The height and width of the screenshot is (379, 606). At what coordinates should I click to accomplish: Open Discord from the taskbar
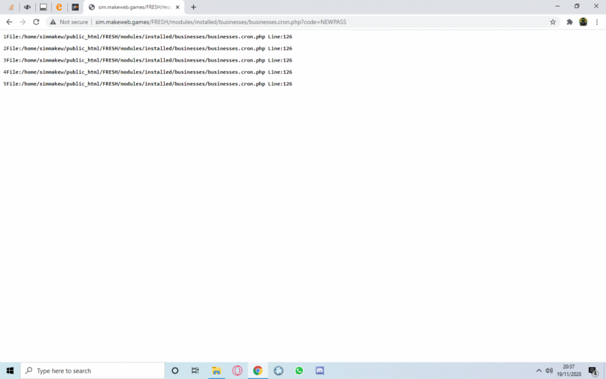tap(320, 371)
